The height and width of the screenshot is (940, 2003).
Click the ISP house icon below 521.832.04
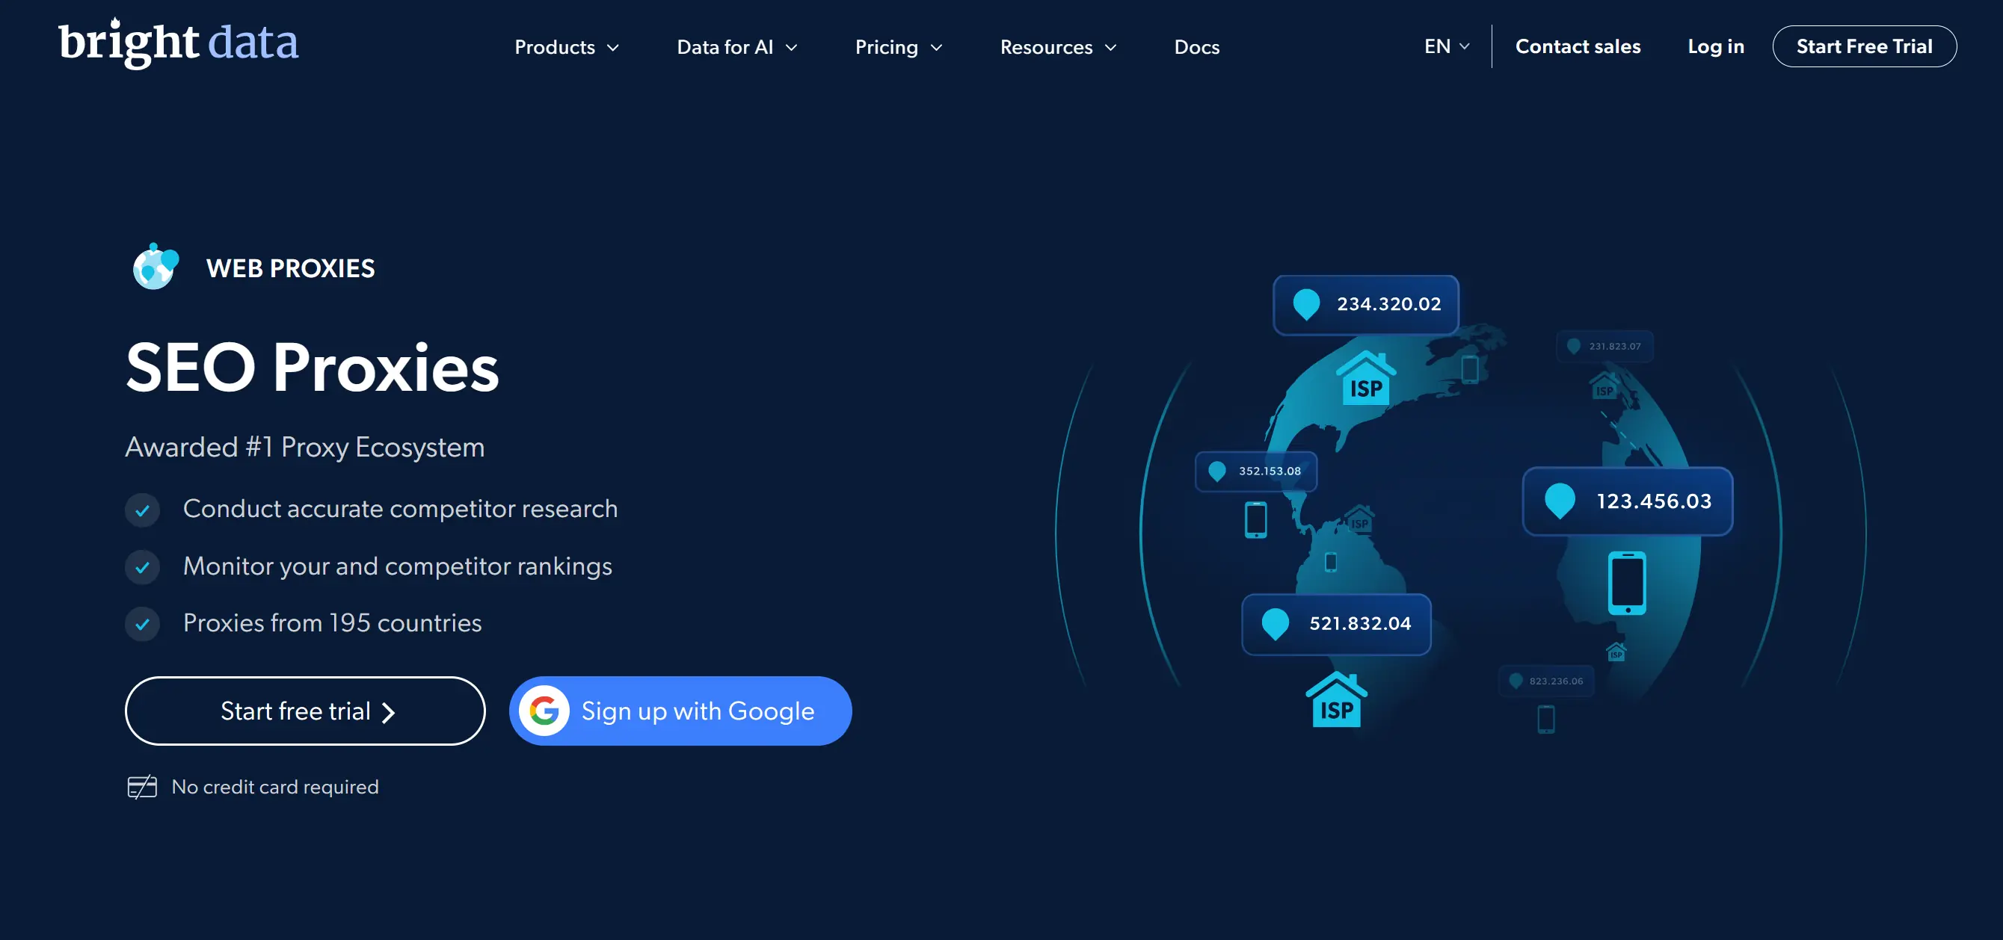(1337, 699)
